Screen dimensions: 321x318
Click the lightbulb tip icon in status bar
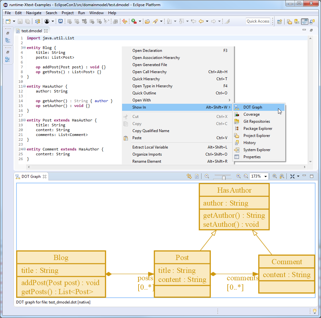coord(315,311)
